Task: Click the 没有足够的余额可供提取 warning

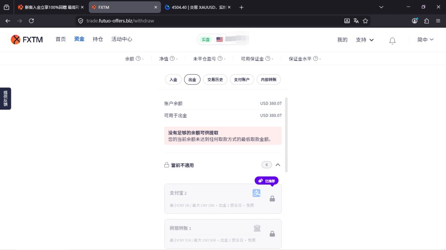Action: pyautogui.click(x=223, y=136)
